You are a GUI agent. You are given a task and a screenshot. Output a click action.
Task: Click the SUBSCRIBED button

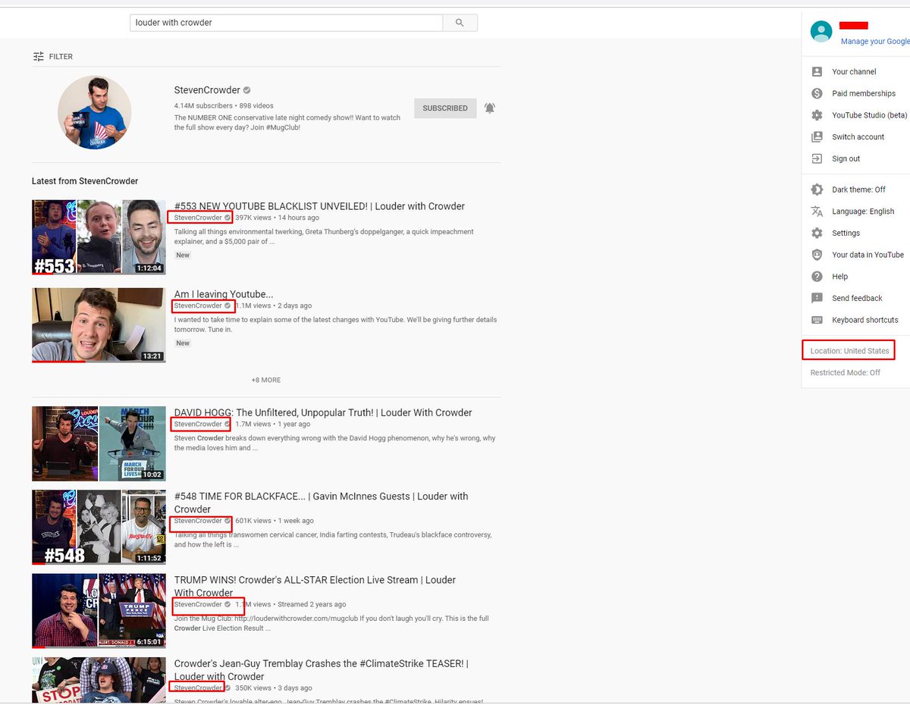[445, 108]
